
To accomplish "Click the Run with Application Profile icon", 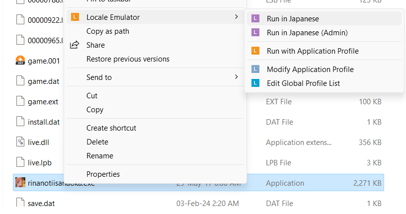I will (x=255, y=51).
